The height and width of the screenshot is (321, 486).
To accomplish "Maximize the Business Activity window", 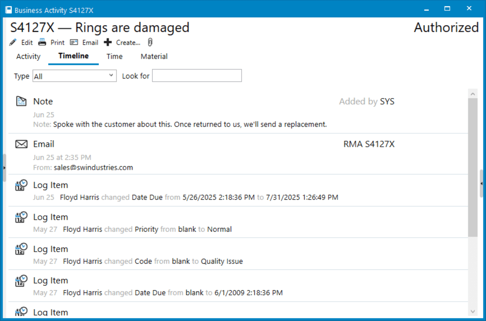I will pos(447,9).
